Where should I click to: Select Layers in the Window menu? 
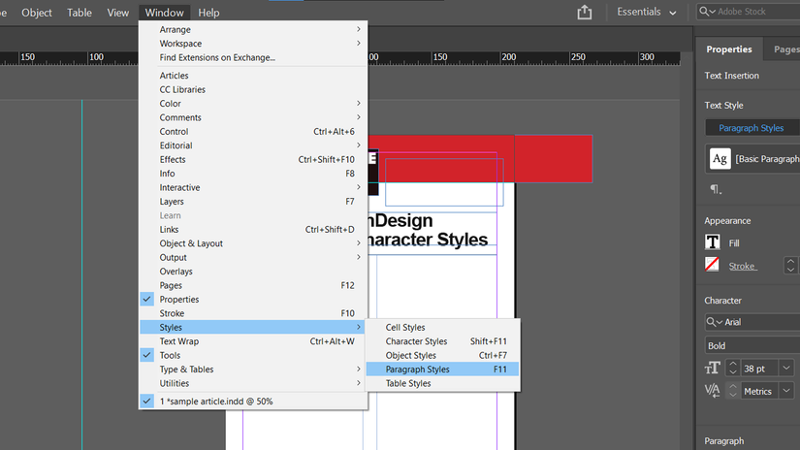[x=253, y=202]
